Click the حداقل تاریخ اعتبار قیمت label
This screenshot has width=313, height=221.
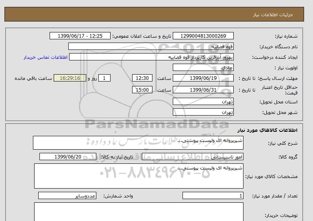[280, 90]
